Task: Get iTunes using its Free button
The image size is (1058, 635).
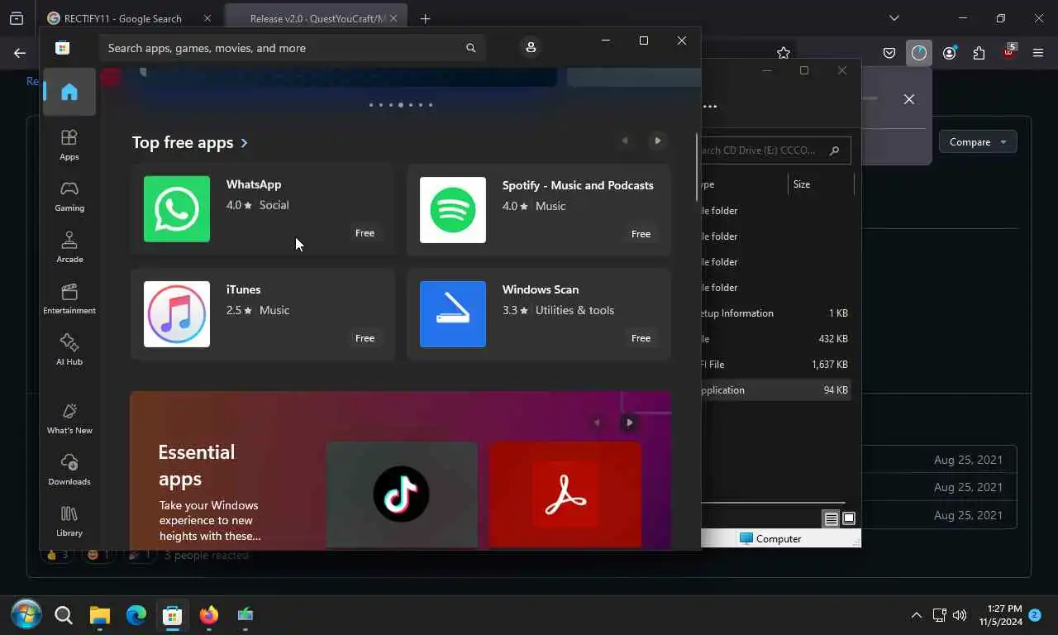Action: pyautogui.click(x=365, y=338)
